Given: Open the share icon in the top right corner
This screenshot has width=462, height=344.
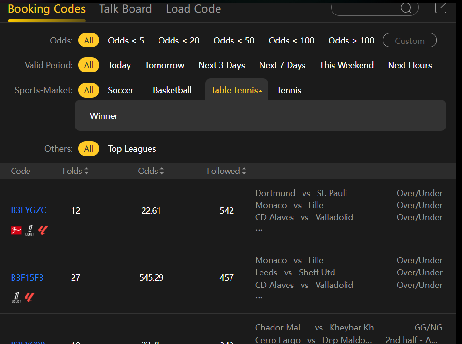Looking at the screenshot, I should click(440, 8).
